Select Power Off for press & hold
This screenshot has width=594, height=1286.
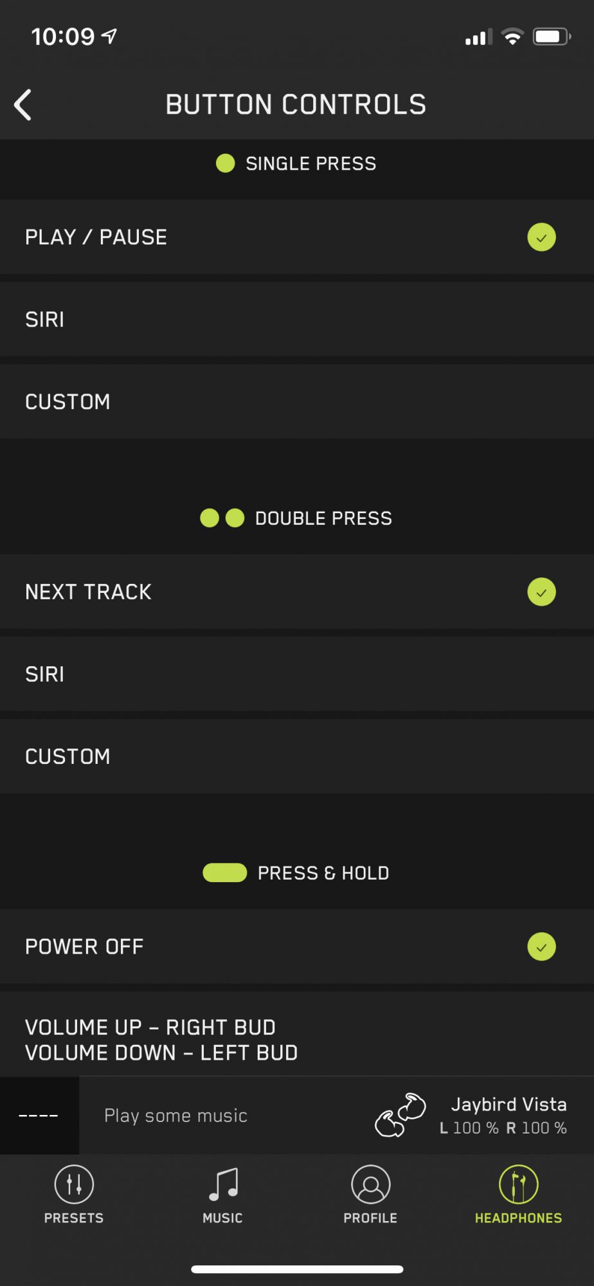[297, 946]
